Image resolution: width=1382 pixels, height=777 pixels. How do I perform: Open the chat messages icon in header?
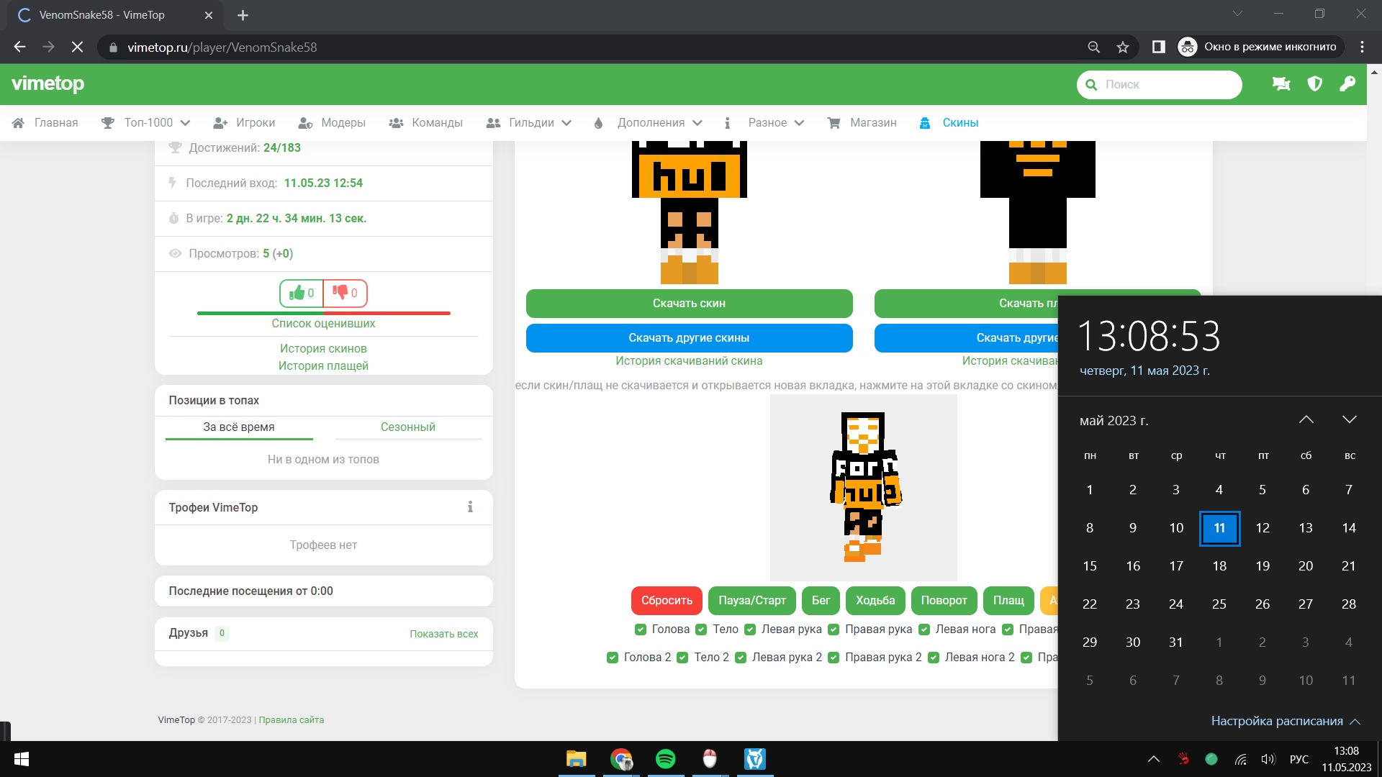coord(1281,84)
